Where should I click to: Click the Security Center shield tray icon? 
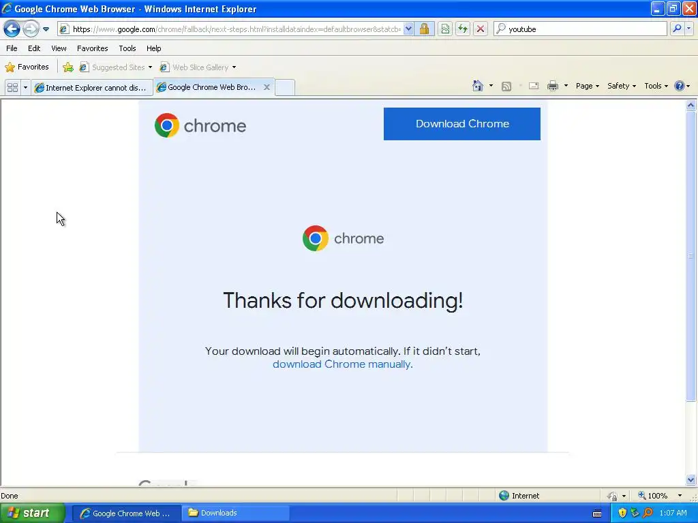tap(622, 513)
